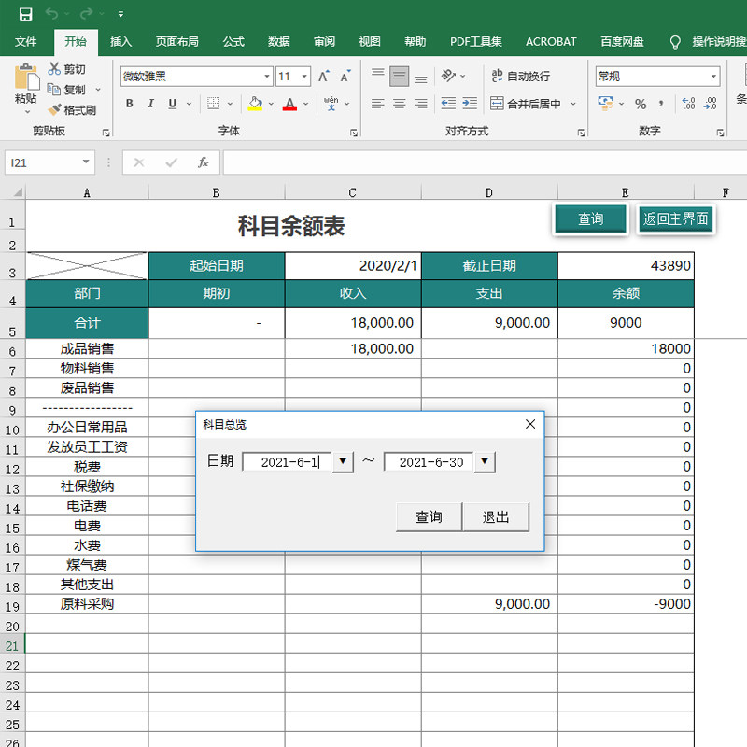The height and width of the screenshot is (747, 747).
Task: Apply red font color A
Action: point(289,104)
